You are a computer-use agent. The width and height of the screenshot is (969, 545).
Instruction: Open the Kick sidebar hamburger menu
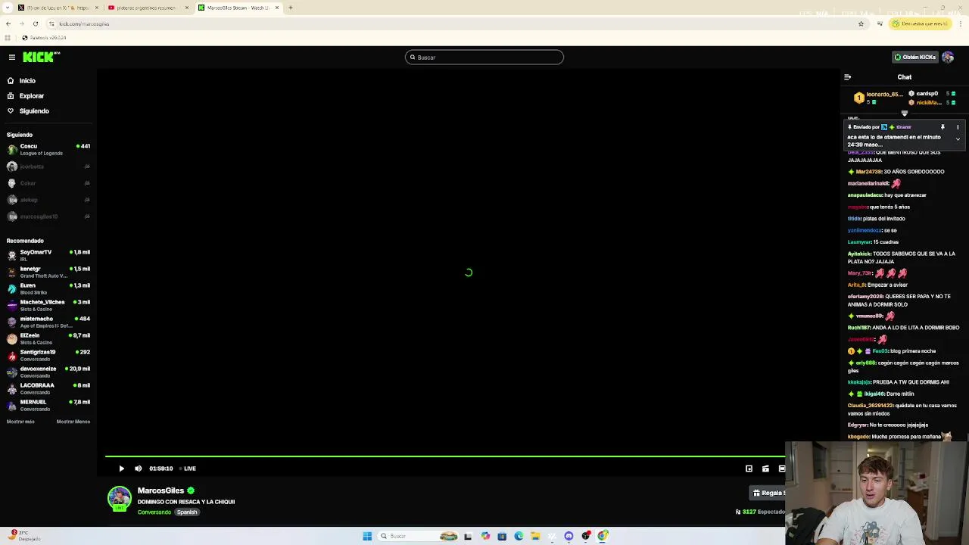tap(12, 57)
